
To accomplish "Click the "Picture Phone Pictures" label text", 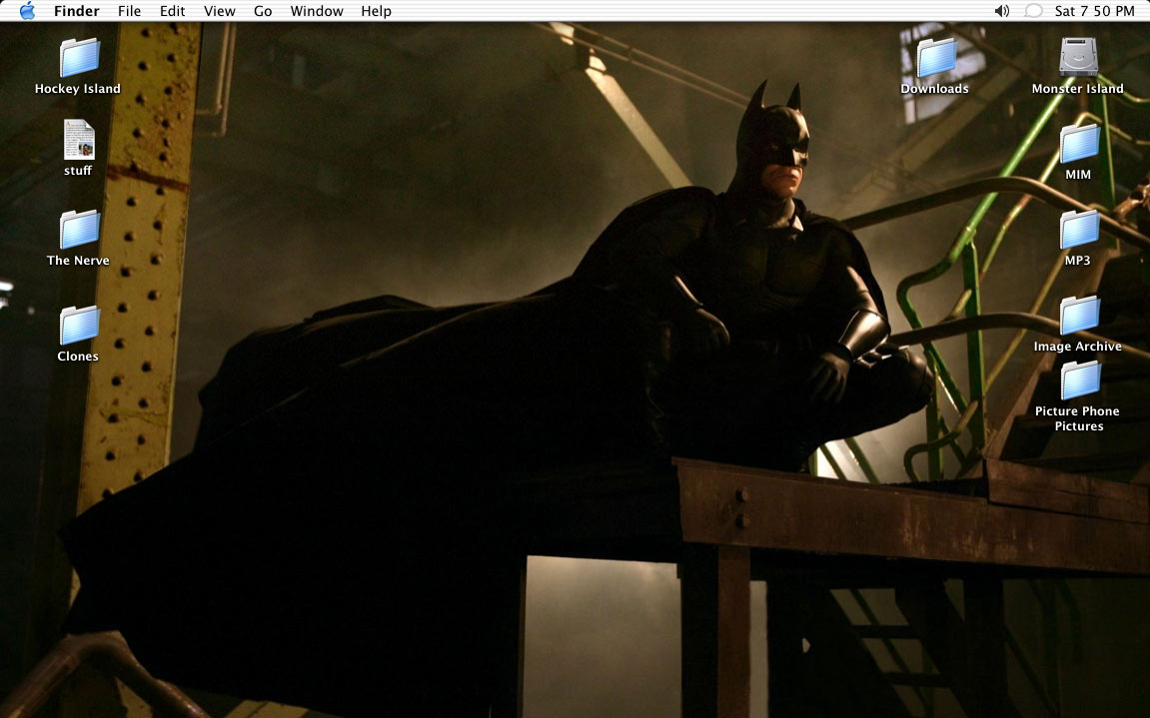I will [x=1077, y=418].
